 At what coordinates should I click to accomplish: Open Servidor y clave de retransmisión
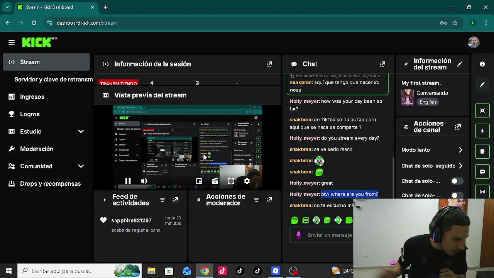pyautogui.click(x=54, y=79)
